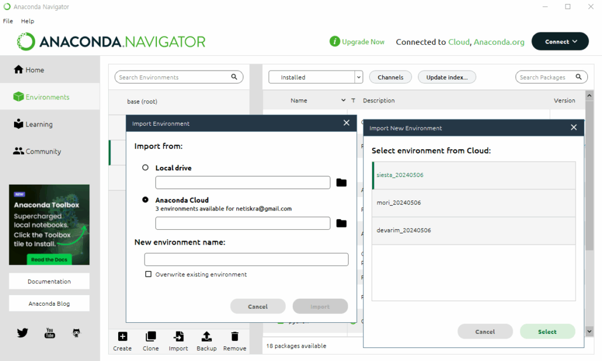Open the File menu
This screenshot has width=602, height=361.
[x=8, y=21]
